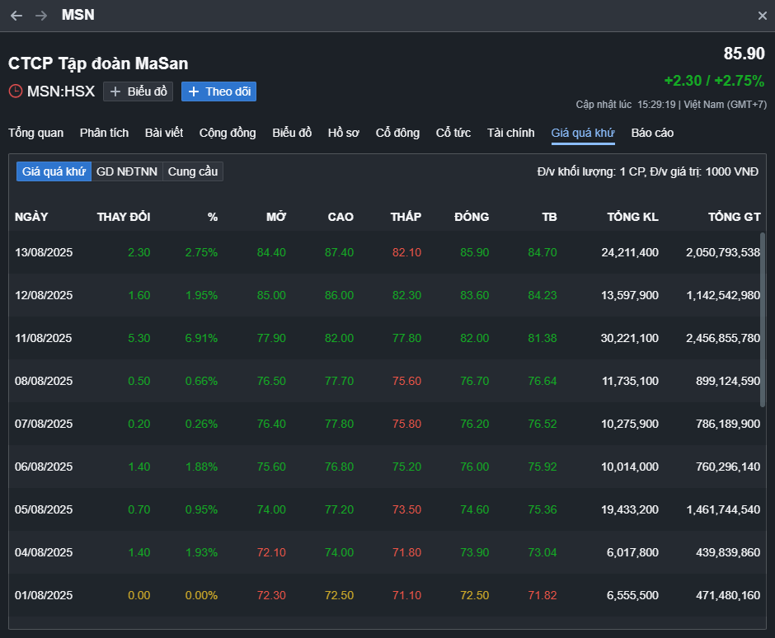Click the current price 85.90 in header
This screenshot has height=638, width=775.
[x=744, y=54]
